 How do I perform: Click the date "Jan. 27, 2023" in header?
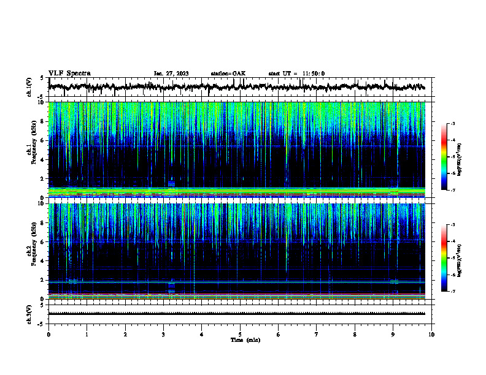[x=171, y=74]
